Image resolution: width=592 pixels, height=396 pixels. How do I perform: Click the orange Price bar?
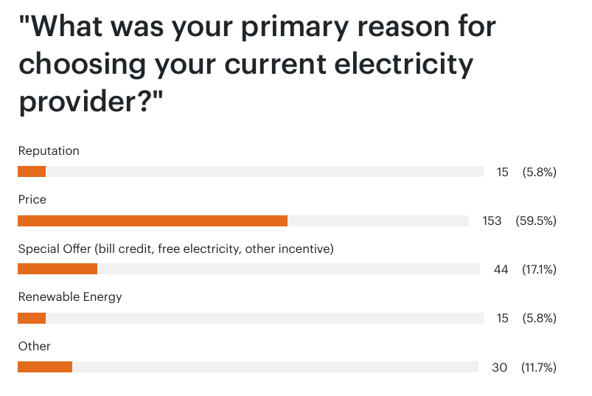pos(153,220)
